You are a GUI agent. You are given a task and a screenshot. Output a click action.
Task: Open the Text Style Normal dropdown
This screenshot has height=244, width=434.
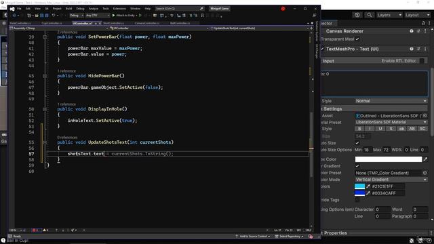[x=391, y=101]
